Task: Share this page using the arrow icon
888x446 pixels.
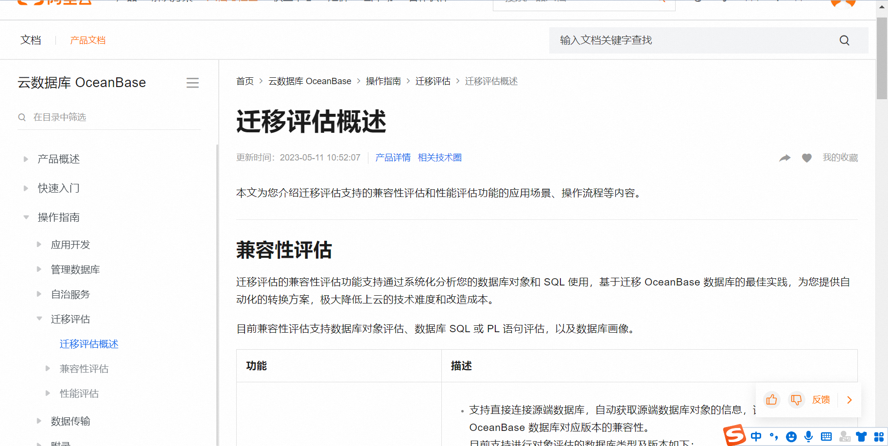Action: click(784, 158)
